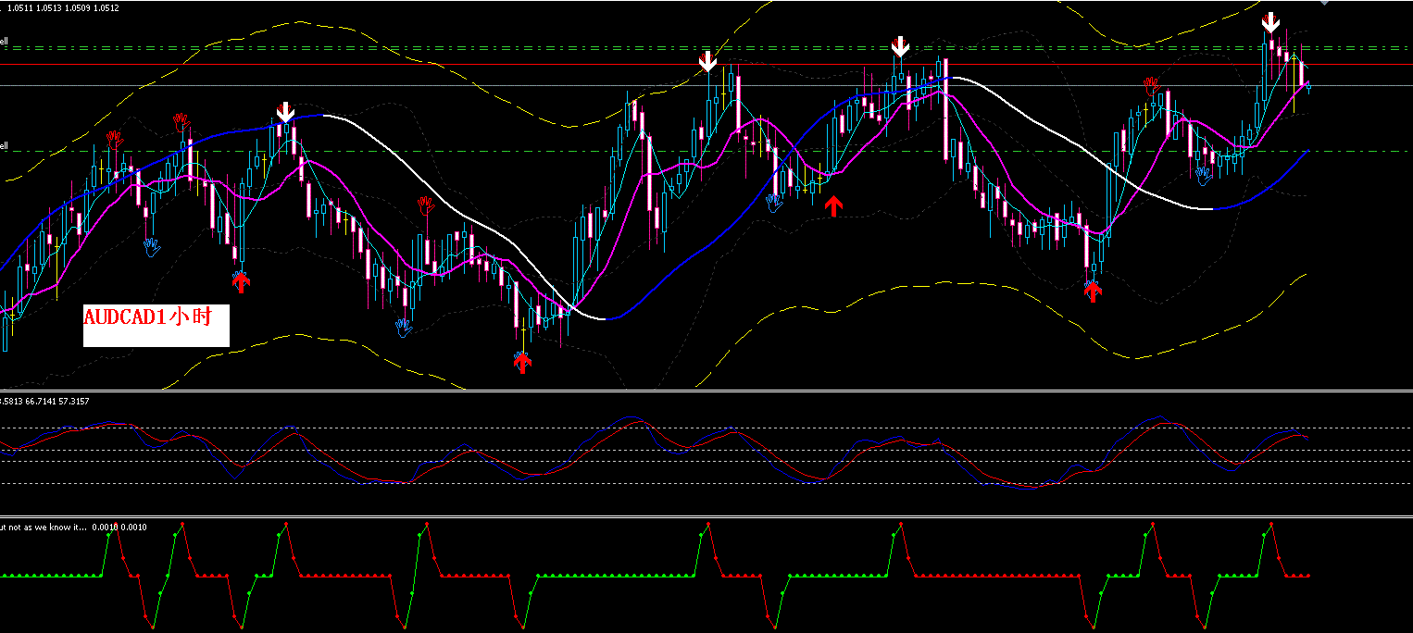
Task: Click the red hand icon beneath the white moving average
Action: click(425, 205)
